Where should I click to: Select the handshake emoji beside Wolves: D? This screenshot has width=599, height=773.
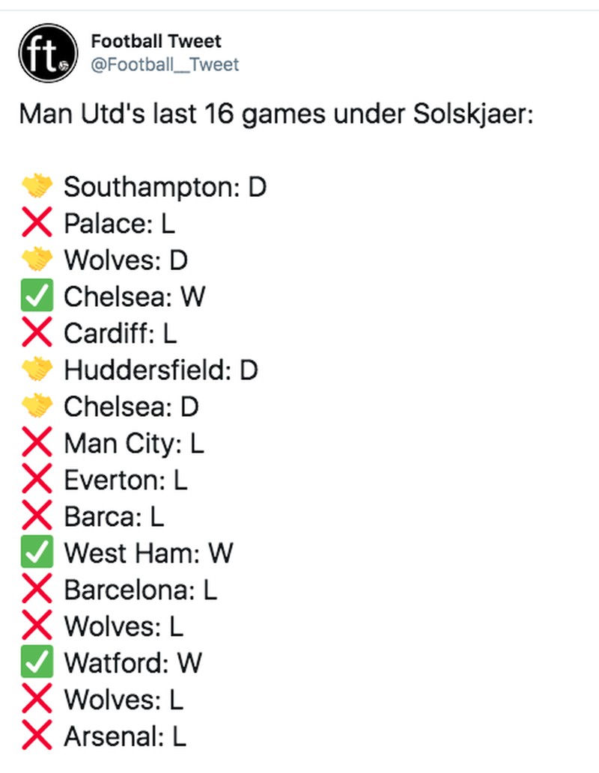click(x=37, y=260)
